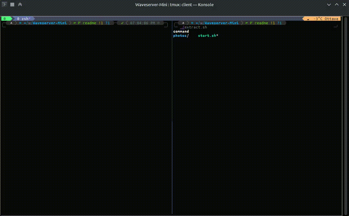The height and width of the screenshot is (216, 349).
Task: Click the ./extract.sh command suggestion
Action: pyautogui.click(x=194, y=27)
